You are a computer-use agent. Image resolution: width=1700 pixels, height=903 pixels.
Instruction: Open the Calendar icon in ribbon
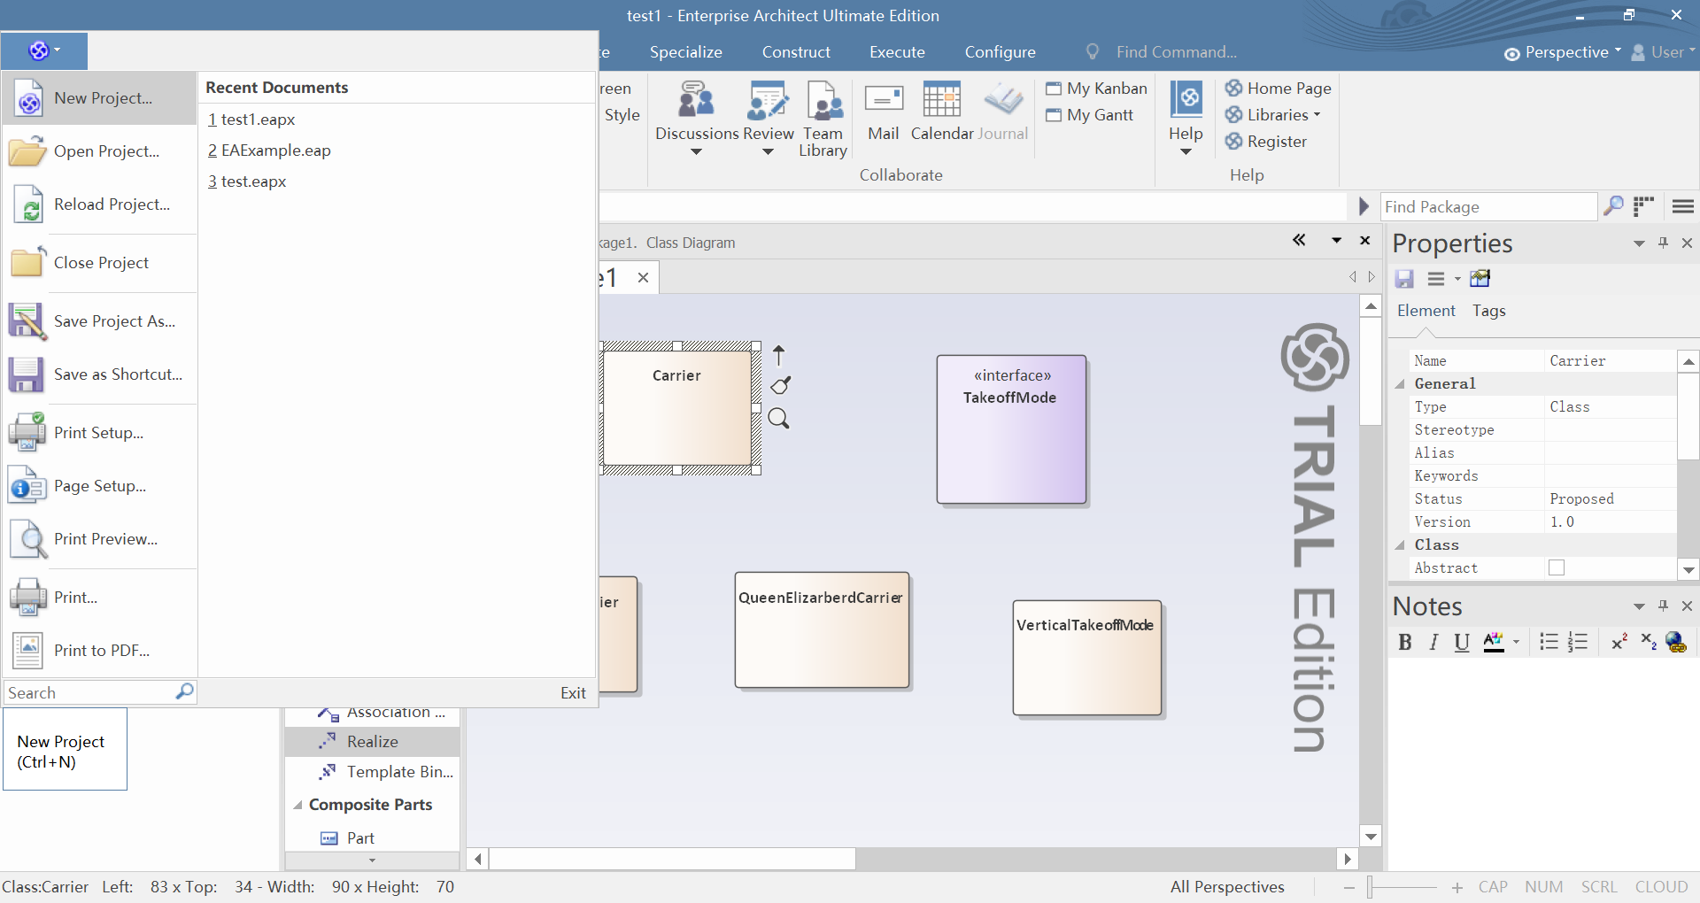click(942, 112)
